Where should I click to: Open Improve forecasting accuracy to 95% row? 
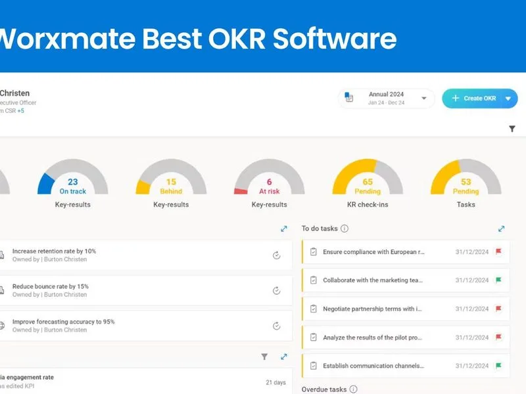point(145,325)
